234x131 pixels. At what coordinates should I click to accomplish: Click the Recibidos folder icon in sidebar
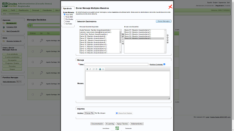point(4,23)
